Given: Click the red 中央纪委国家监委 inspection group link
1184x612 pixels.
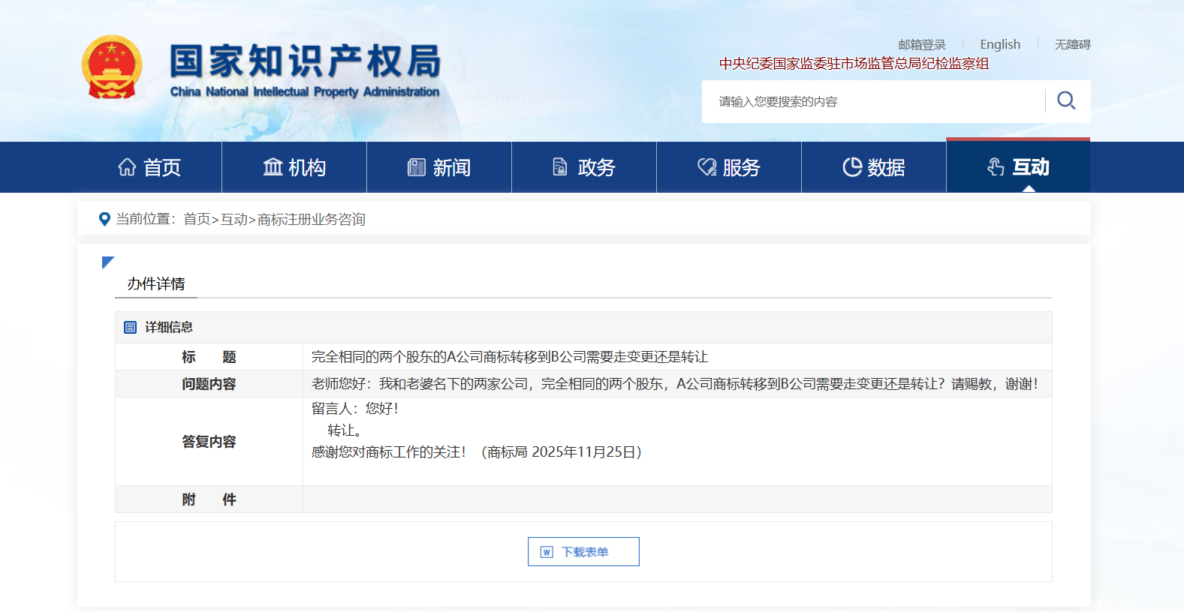Looking at the screenshot, I should coord(854,64).
